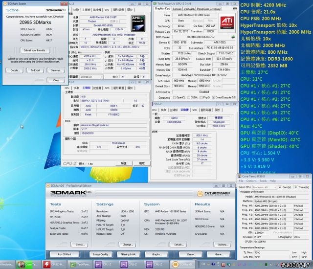Viewport: 313px width, 269px height.
Task: Click the Futuremark Corporation logo
Action: point(213,193)
